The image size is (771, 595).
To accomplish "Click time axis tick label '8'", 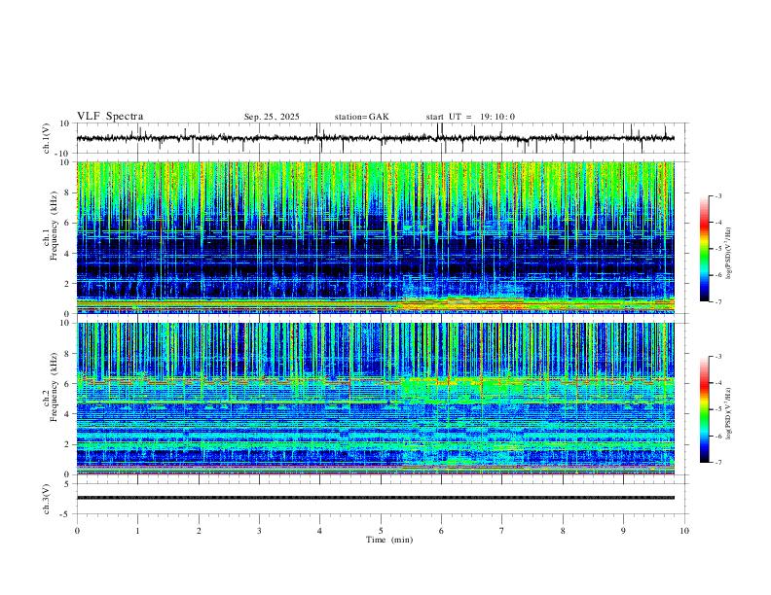I will coord(563,531).
